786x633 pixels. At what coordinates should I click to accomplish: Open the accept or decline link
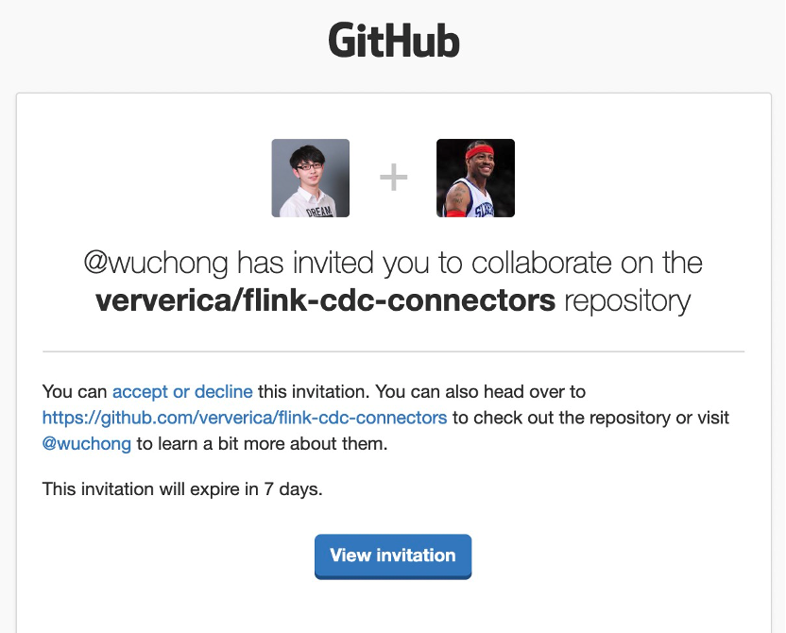pyautogui.click(x=181, y=391)
